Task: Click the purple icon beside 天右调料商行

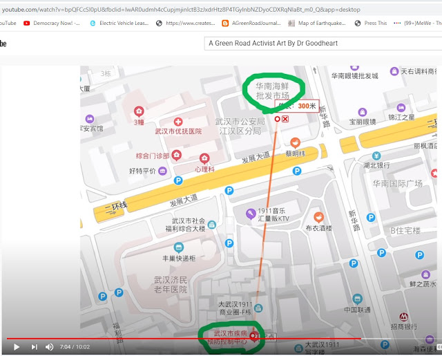Action: [x=394, y=71]
